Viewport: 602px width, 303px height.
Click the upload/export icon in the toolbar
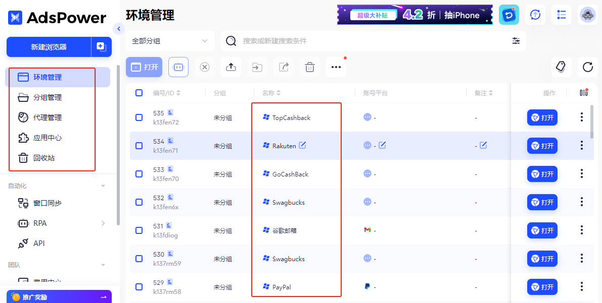pos(230,67)
